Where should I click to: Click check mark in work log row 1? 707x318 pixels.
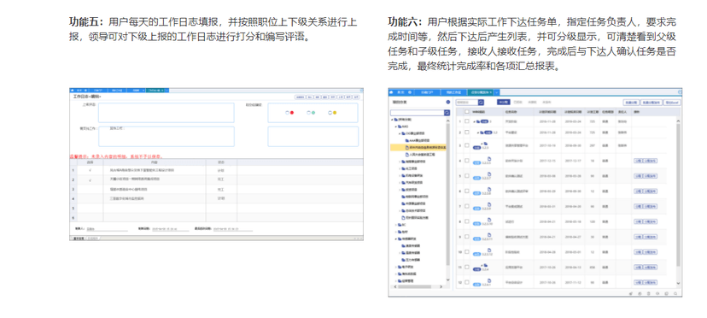(91, 170)
